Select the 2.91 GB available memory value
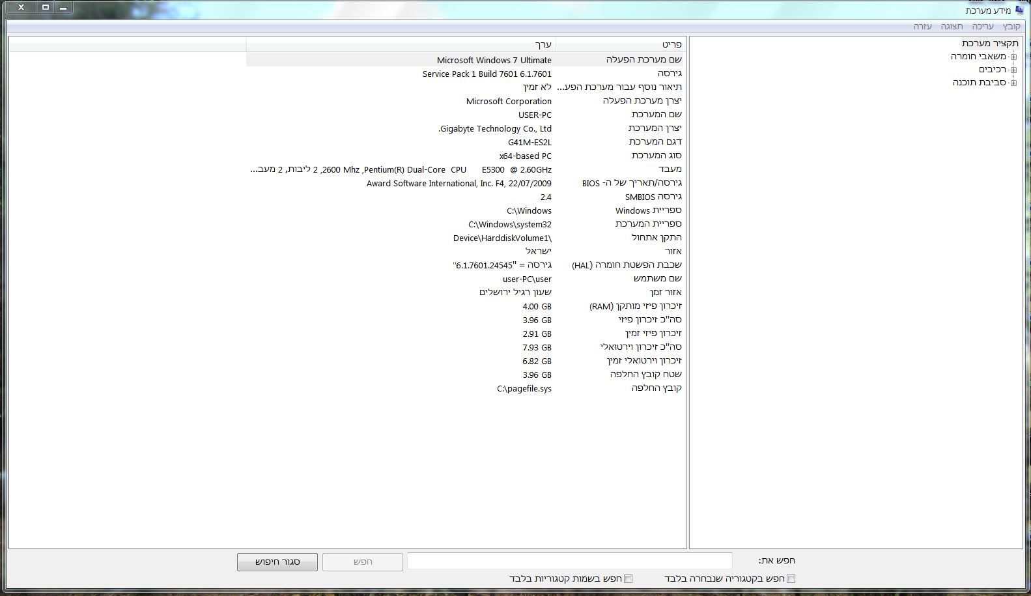1031x596 pixels. coord(537,333)
